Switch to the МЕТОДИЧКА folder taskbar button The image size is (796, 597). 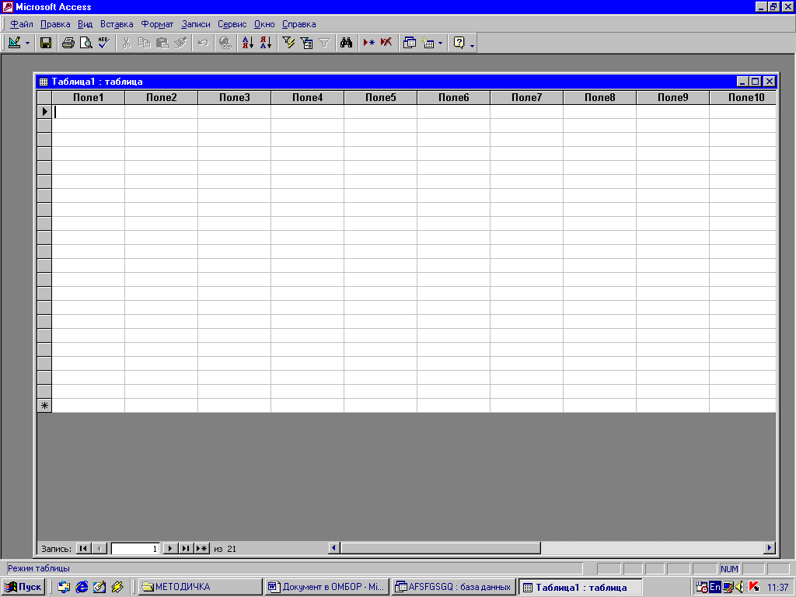click(200, 587)
